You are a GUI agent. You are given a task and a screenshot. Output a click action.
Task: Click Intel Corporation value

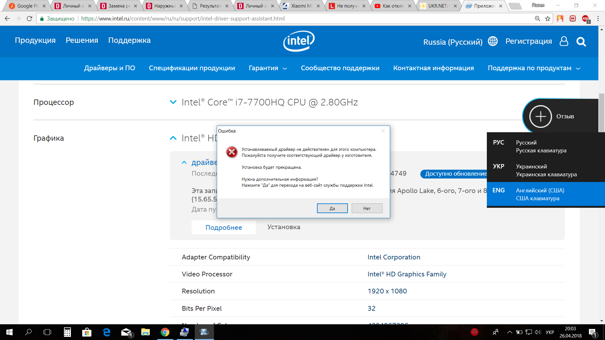pyautogui.click(x=394, y=257)
